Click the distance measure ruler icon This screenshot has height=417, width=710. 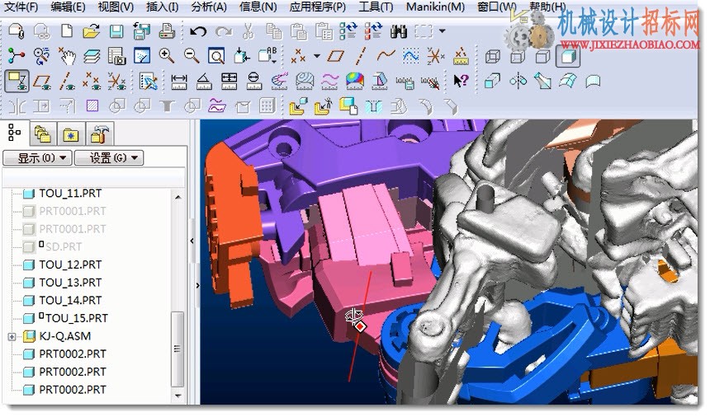click(x=179, y=82)
